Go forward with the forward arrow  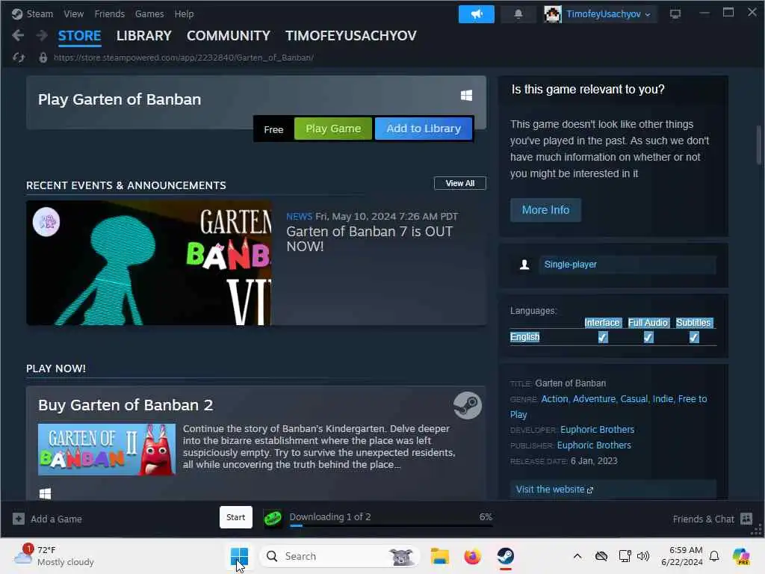(x=42, y=35)
